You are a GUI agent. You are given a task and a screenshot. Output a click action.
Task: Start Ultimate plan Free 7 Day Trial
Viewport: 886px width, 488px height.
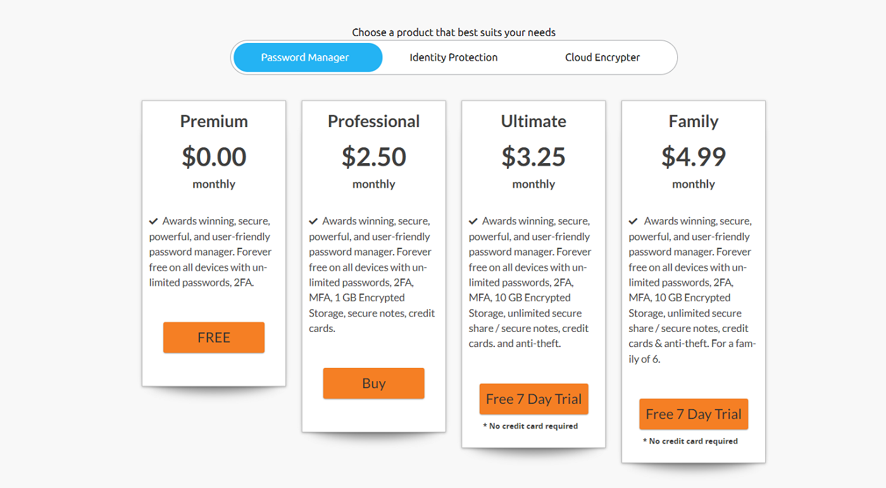click(533, 399)
